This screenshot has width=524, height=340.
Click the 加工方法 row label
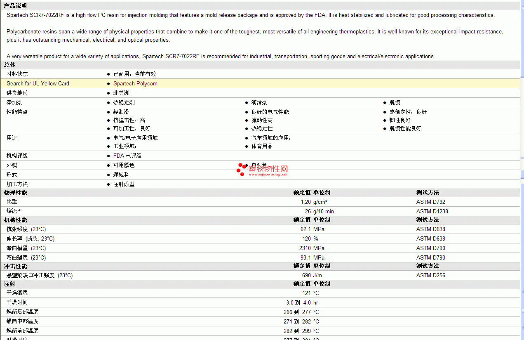point(17,184)
